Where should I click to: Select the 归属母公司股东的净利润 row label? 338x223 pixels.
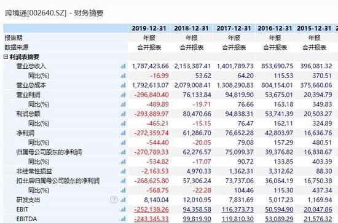[x=49, y=152]
